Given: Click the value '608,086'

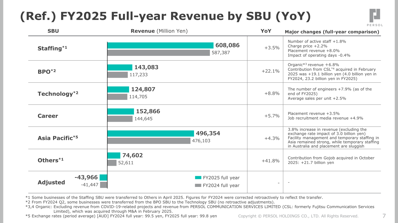Looking at the screenshot, I should pos(227,45).
